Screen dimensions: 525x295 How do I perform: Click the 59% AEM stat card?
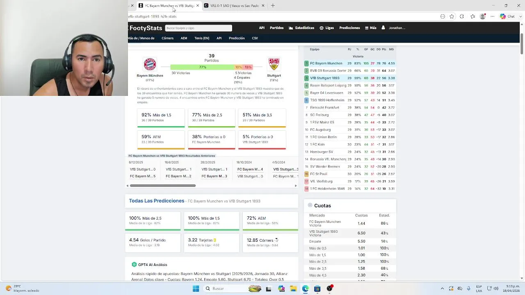(161, 140)
